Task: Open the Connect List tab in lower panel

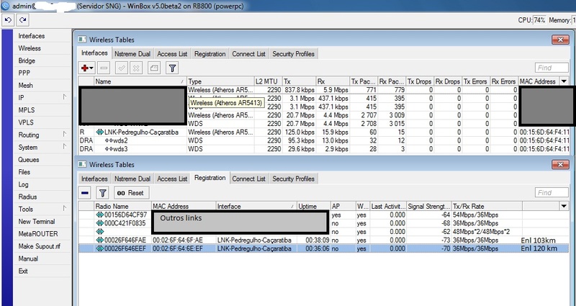Action: coord(248,179)
